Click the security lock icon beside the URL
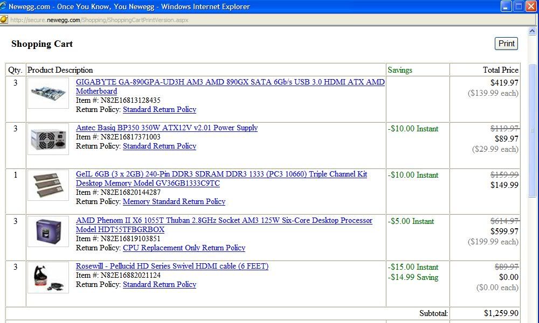Screen dimensions: 539x323 click(4, 20)
